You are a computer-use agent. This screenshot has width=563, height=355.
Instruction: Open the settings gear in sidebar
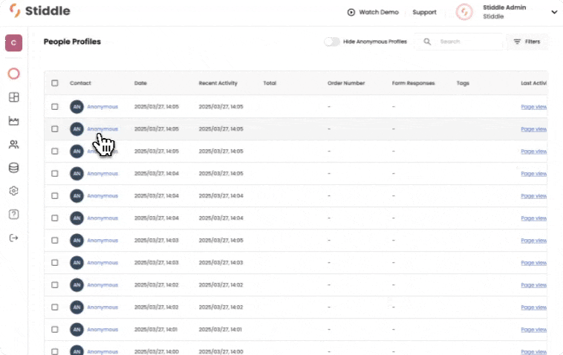13,191
